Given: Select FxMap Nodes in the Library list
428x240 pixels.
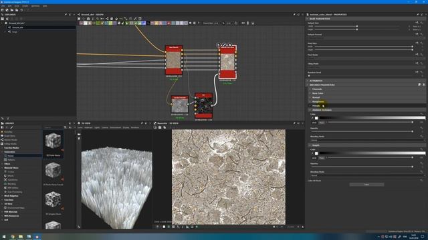Looking at the screenshot, I should tap(11, 144).
